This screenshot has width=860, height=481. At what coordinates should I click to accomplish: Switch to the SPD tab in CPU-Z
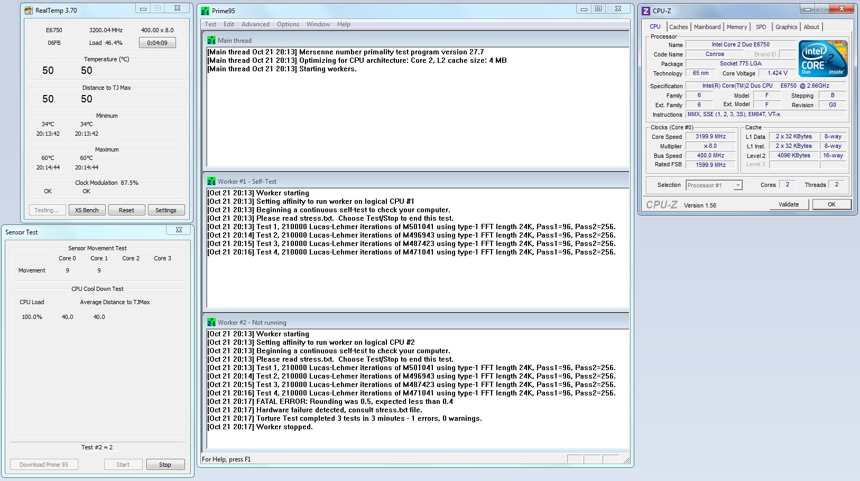(x=761, y=27)
